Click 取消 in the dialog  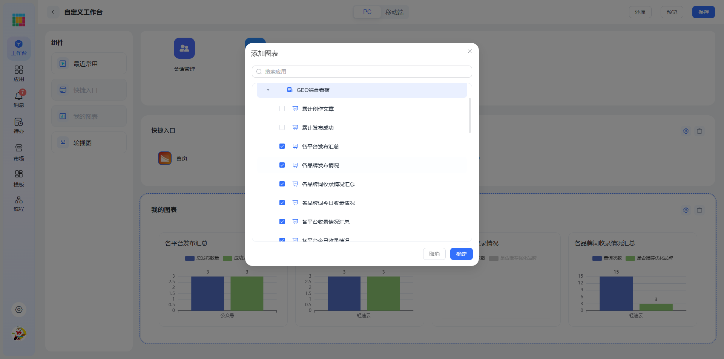[x=434, y=254]
